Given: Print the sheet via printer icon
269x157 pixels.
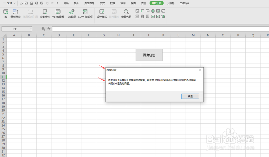Looking at the screenshot, I should (x=37, y=3).
